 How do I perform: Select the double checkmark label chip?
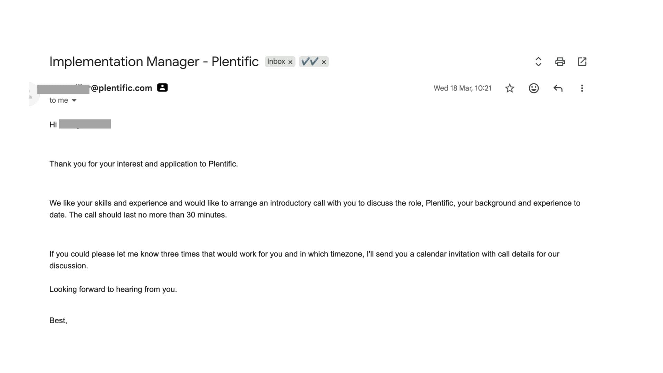(x=310, y=61)
